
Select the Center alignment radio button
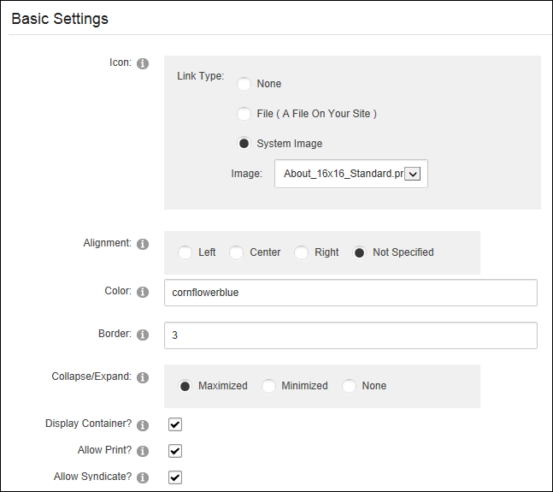(x=236, y=252)
